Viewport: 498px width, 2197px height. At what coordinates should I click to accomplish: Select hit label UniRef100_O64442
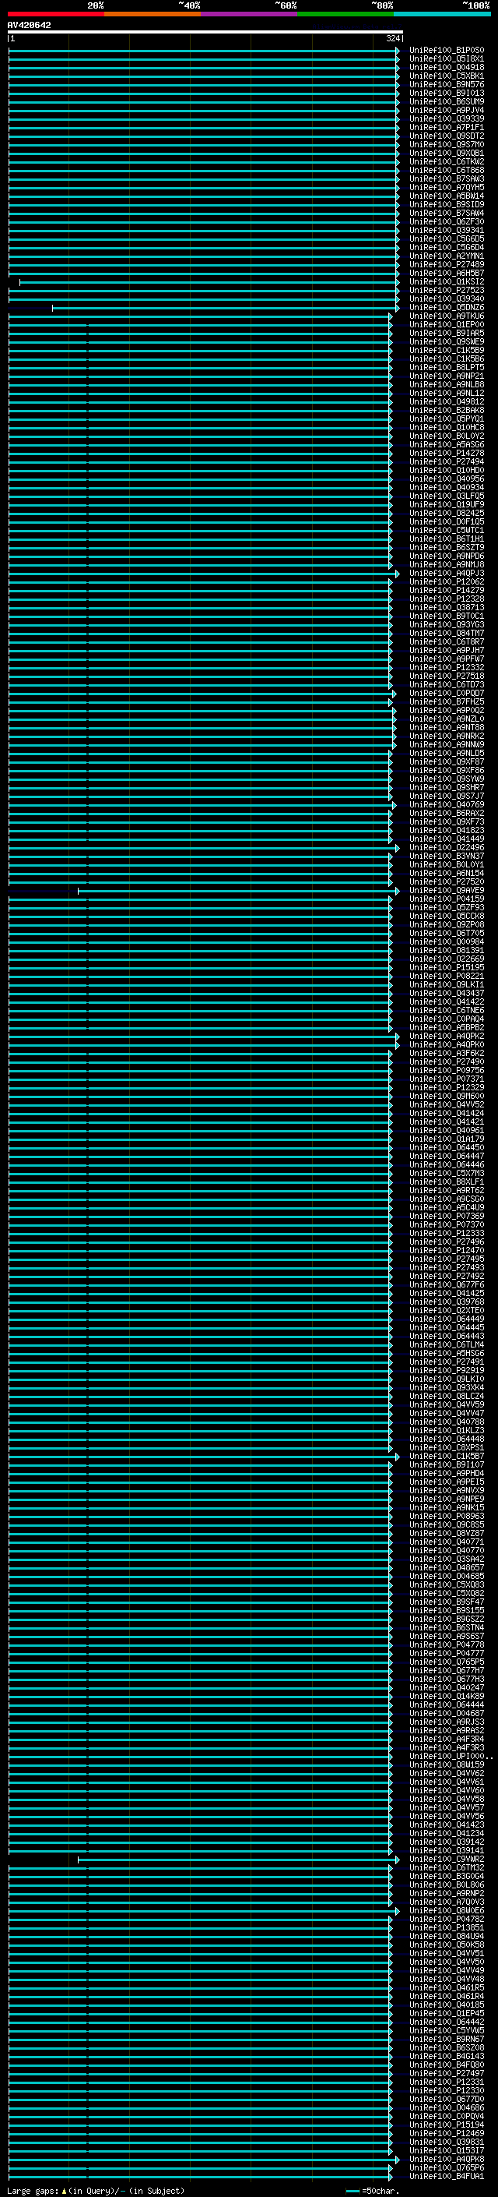(446, 2022)
